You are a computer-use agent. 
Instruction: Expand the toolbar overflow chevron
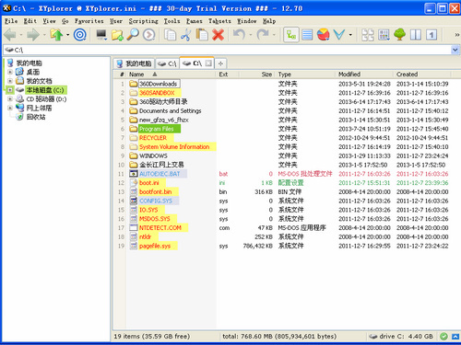click(457, 35)
